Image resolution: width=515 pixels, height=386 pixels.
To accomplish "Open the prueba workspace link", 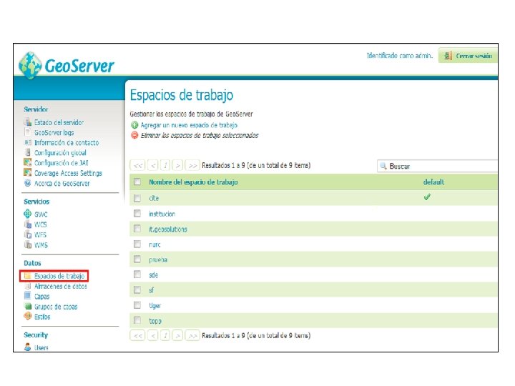I will pyautogui.click(x=158, y=260).
